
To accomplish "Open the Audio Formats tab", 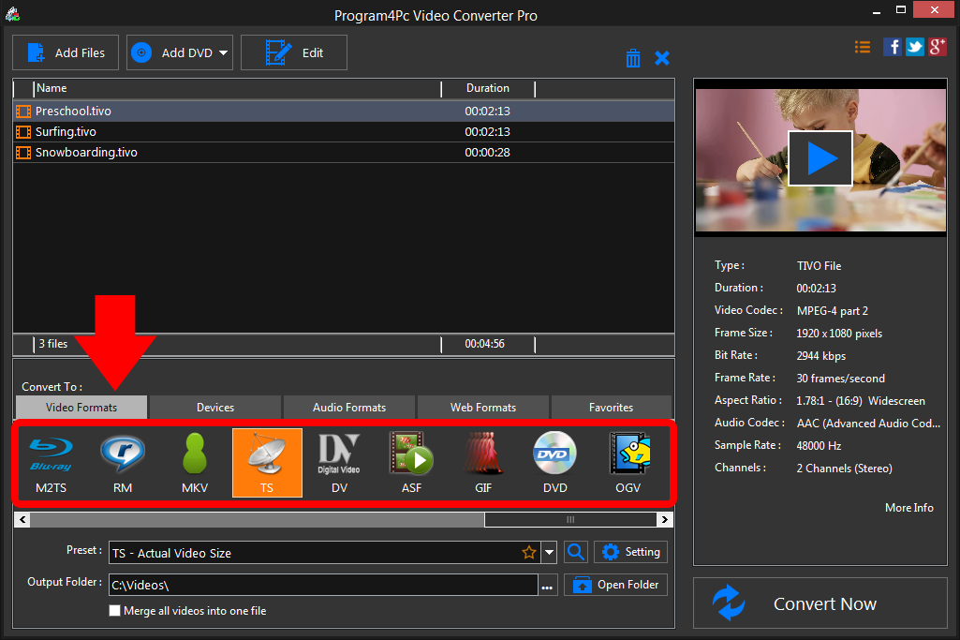I will (x=349, y=408).
